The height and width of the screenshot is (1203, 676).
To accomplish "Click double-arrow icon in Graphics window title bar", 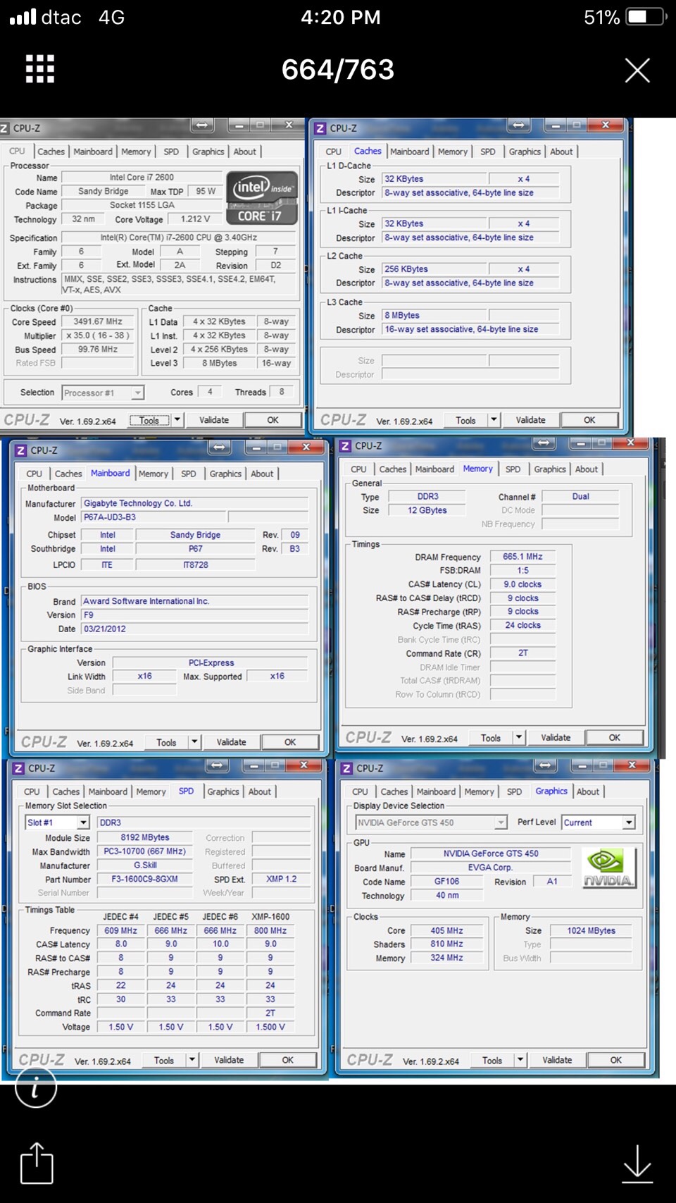I will pos(545,765).
